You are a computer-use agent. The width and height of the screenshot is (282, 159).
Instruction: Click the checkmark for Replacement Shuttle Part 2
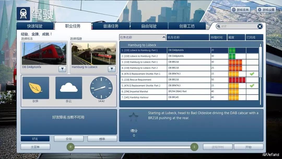coord(252,86)
